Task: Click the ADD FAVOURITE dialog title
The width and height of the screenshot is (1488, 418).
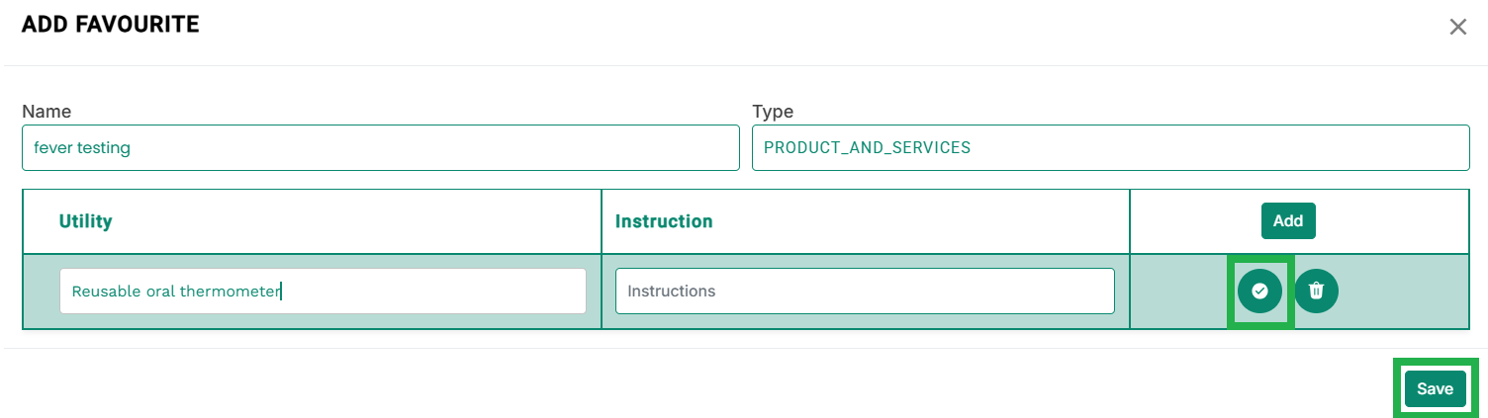Action: (111, 25)
